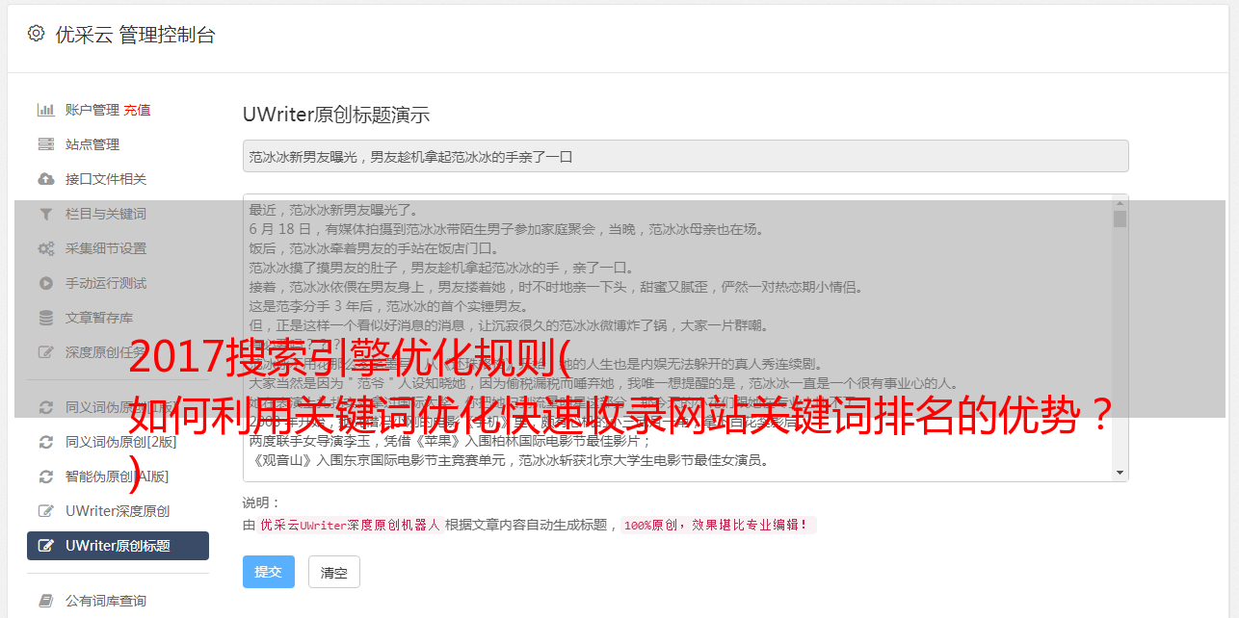
Task: Open 账户管理 bar-chart icon
Action: 45,110
